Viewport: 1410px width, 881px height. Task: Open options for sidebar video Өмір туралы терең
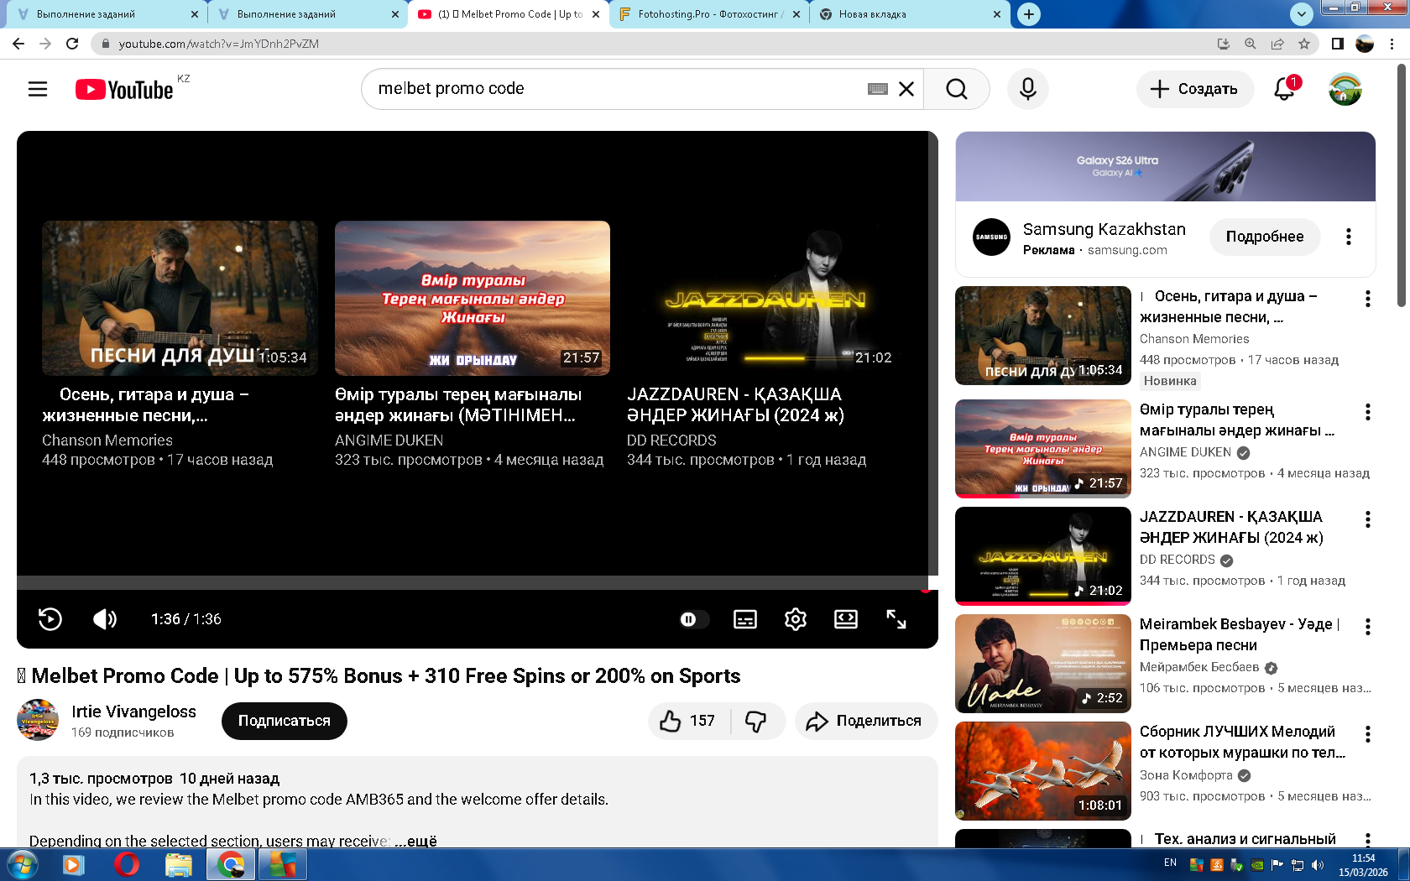click(x=1368, y=412)
